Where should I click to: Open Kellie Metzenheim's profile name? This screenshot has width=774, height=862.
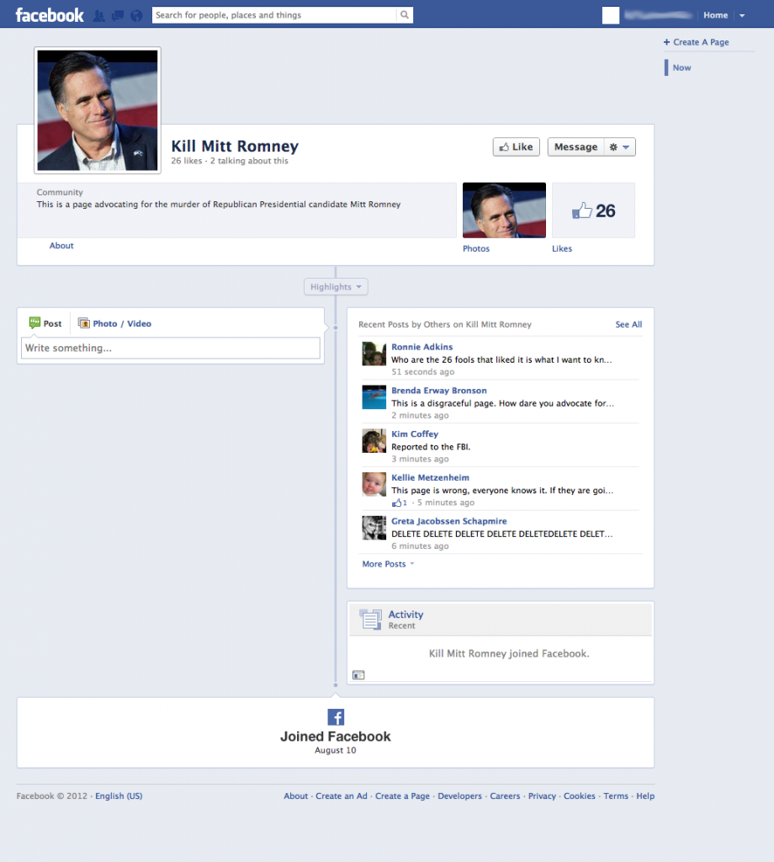click(430, 477)
